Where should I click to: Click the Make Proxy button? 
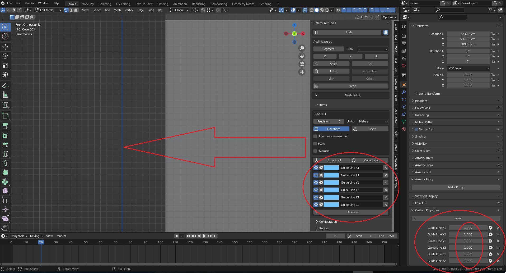456,187
